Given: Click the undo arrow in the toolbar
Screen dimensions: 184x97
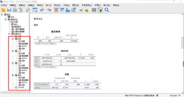Looking at the screenshot, I should pos(42,10).
